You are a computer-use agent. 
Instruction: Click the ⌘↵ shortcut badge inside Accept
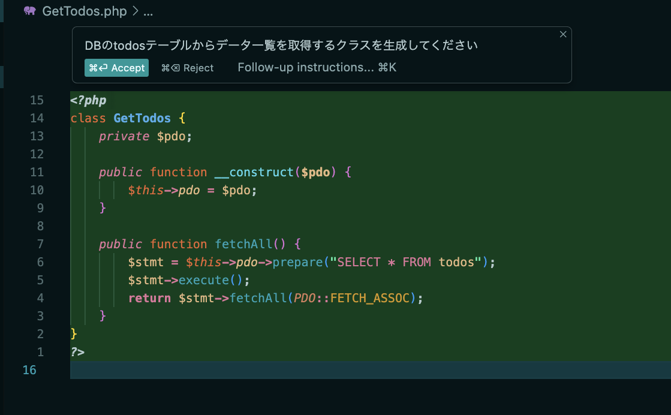pos(99,68)
